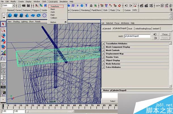
Task: Toggle snap to point icon
Action: click(111, 5)
